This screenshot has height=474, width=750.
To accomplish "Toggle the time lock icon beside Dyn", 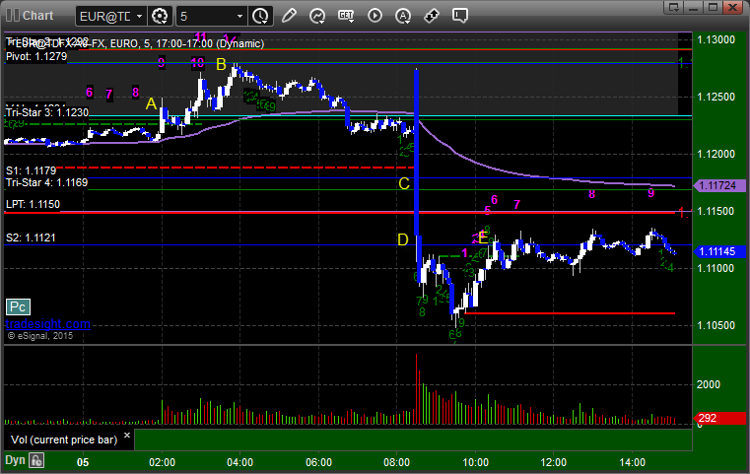I will pos(36,460).
